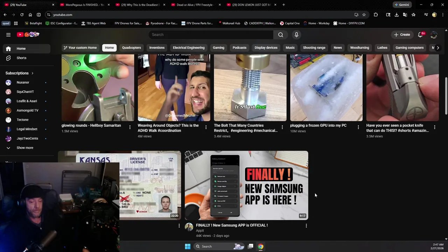Image resolution: width=448 pixels, height=252 pixels.
Task: Open Chrome split view sidebar icon
Action: [38, 15]
